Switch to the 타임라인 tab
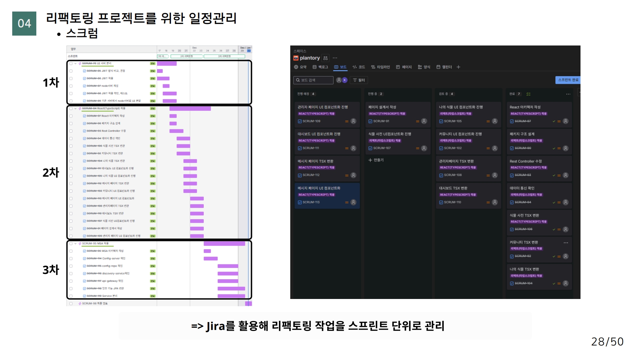 click(x=380, y=67)
